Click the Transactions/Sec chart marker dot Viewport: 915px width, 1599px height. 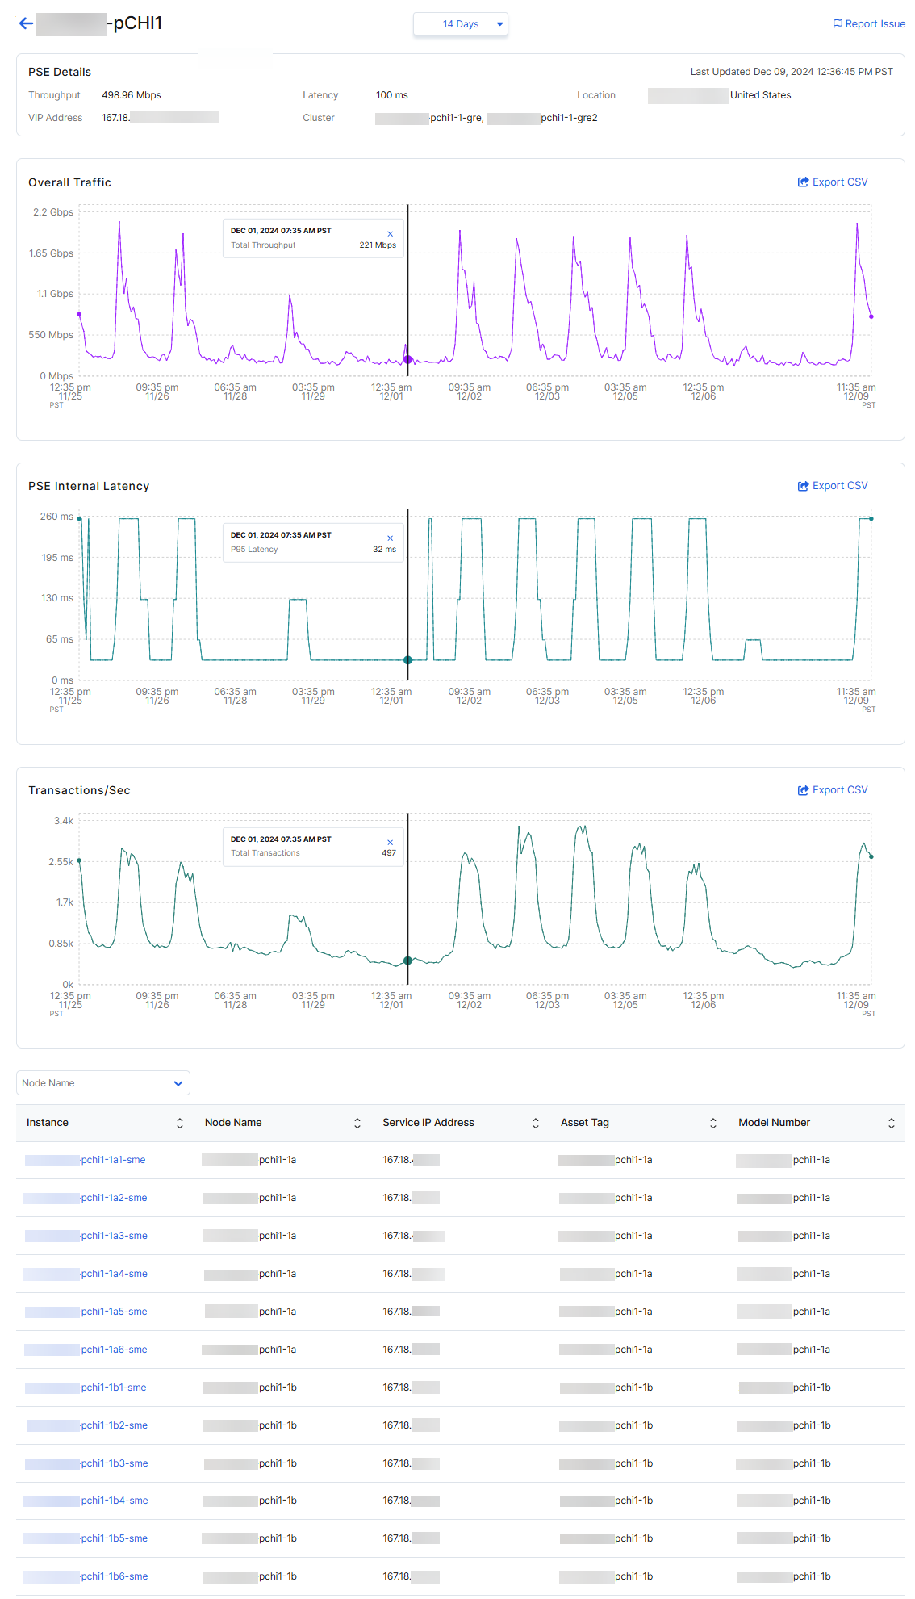coord(407,961)
